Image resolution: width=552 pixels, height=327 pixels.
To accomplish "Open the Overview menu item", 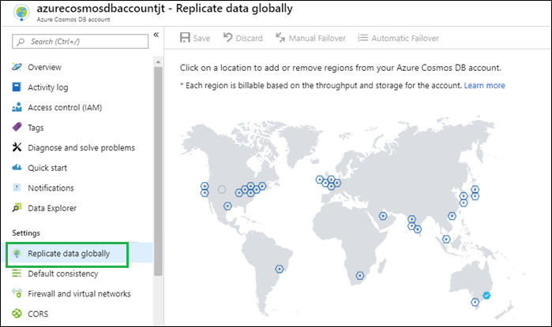I will [x=45, y=67].
